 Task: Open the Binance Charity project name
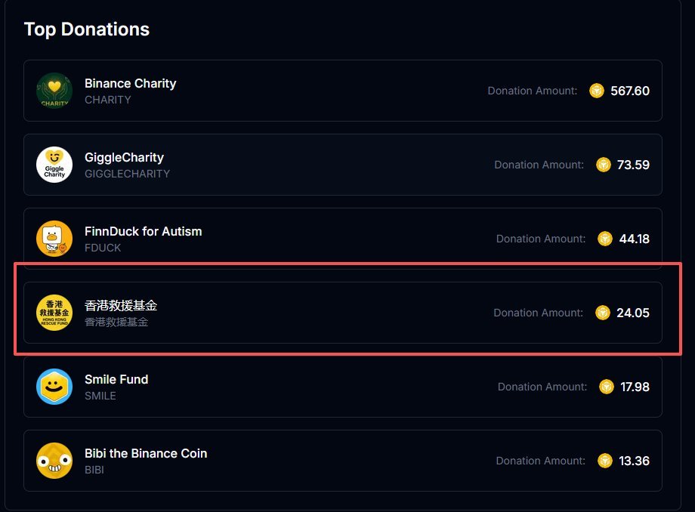pos(130,83)
